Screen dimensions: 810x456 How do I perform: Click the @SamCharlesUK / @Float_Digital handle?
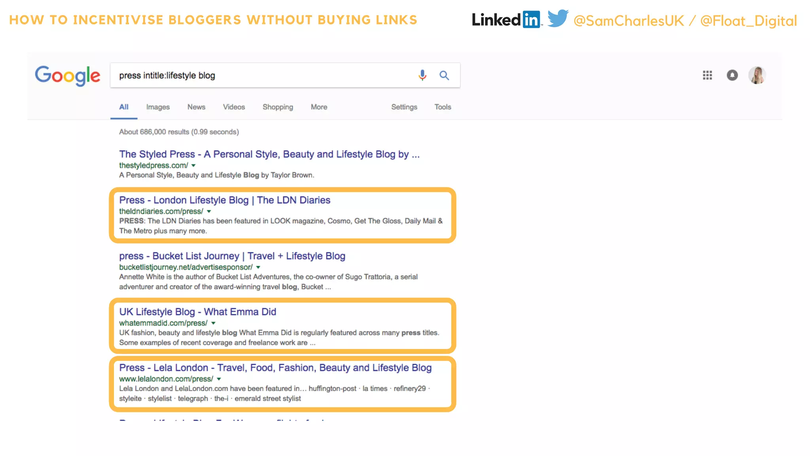click(685, 21)
